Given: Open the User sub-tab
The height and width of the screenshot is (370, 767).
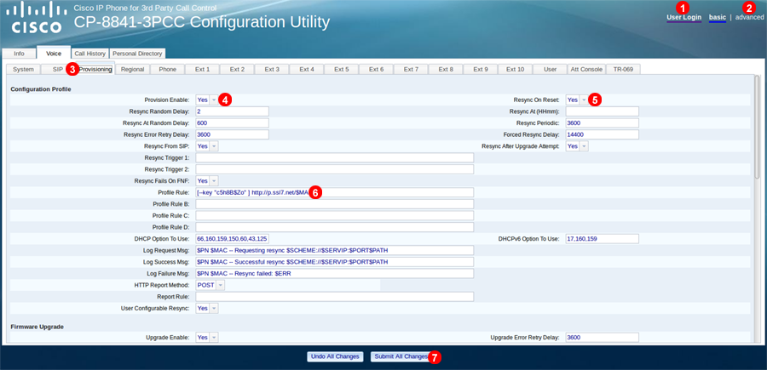Looking at the screenshot, I should click(550, 69).
